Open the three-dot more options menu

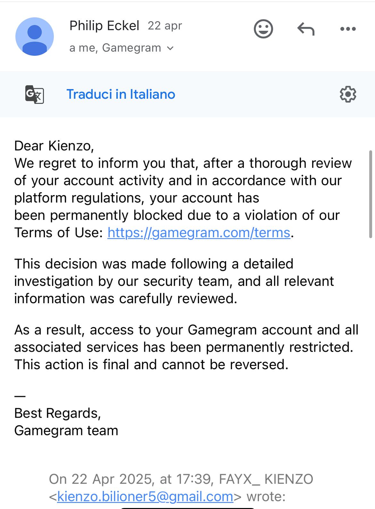click(348, 29)
